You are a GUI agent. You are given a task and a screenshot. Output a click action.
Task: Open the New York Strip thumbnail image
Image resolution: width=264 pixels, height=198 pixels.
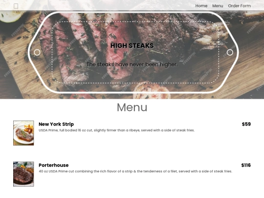point(23,133)
